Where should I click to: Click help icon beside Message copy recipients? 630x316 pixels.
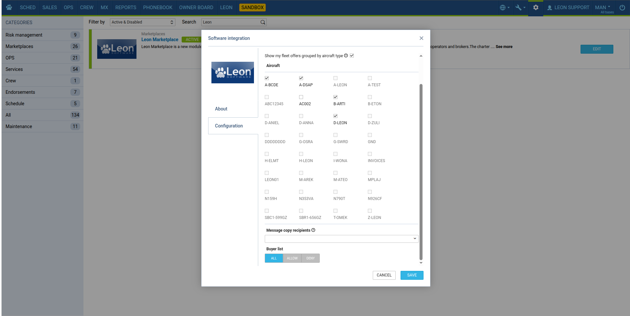tap(313, 230)
